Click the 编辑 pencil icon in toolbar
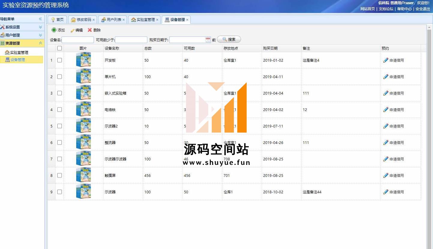This screenshot has height=249, width=433. 72,30
